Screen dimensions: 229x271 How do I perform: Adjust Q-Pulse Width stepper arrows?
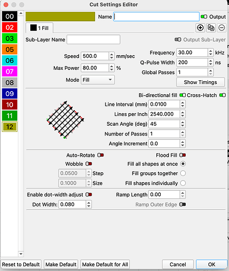tap(211, 62)
